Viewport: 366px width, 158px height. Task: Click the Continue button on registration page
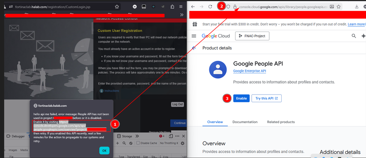click(179, 123)
